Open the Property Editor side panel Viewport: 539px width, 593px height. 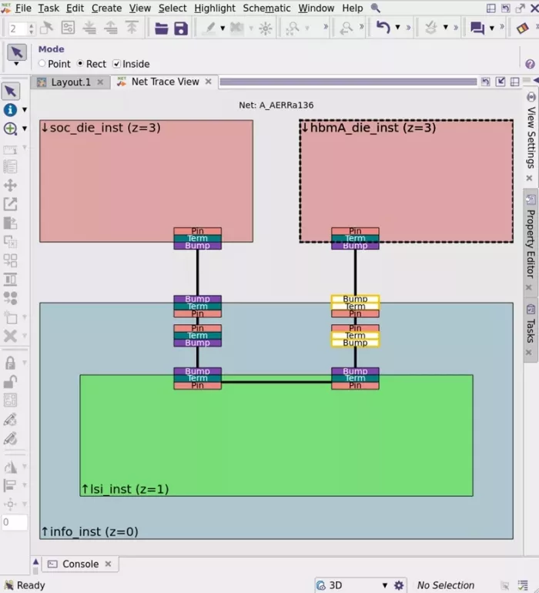531,238
